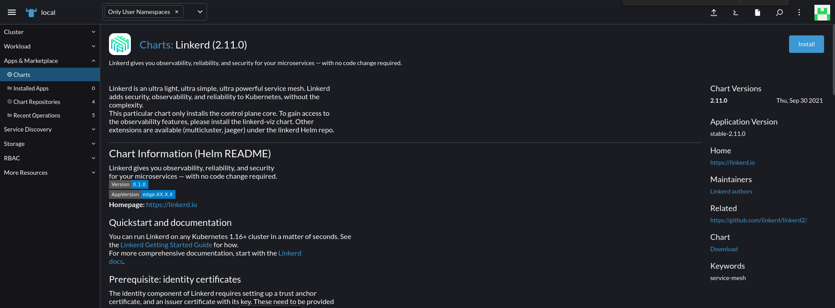Open Installed Apps in the sidebar
This screenshot has height=308, width=835.
pyautogui.click(x=31, y=88)
